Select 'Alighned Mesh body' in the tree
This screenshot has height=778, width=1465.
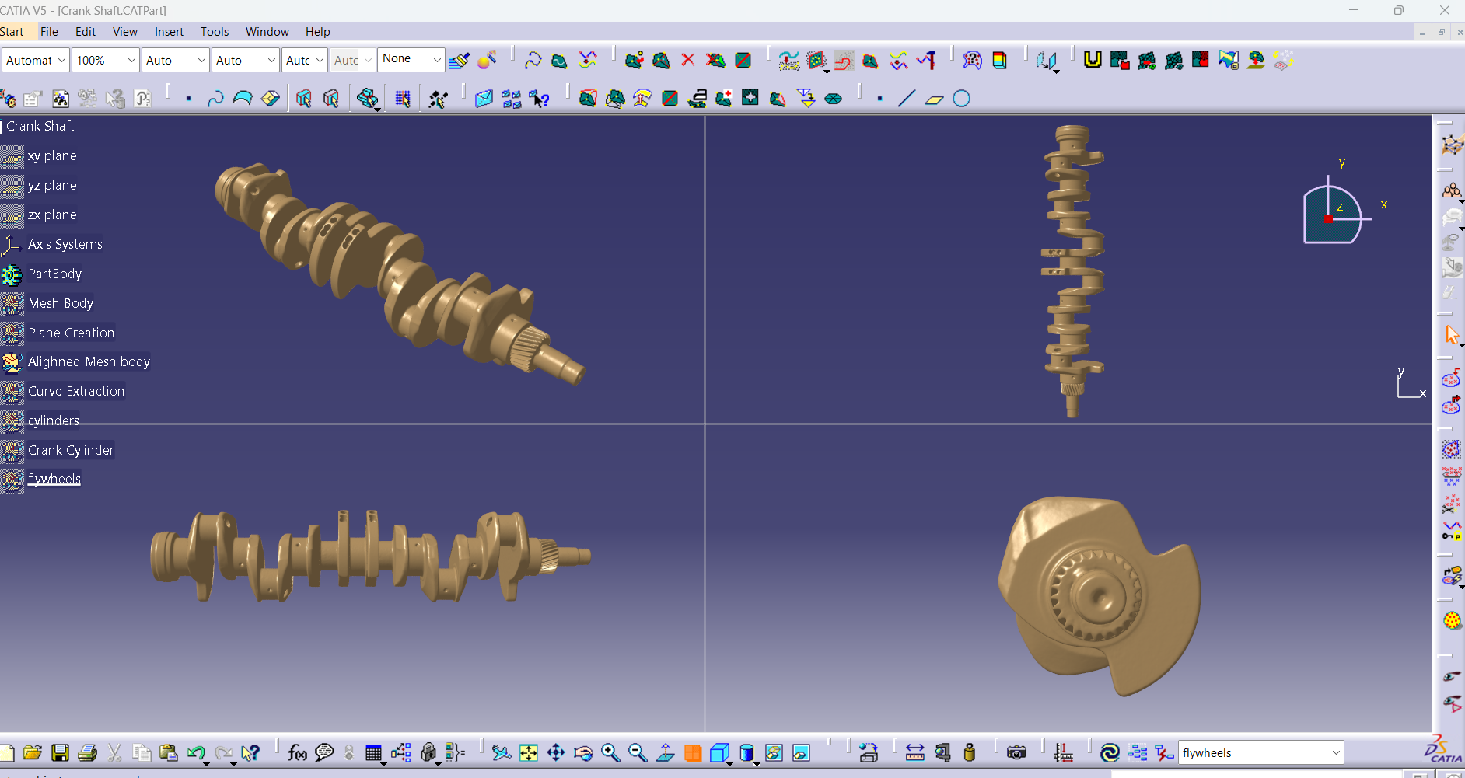[89, 361]
